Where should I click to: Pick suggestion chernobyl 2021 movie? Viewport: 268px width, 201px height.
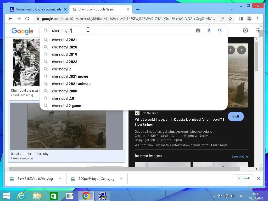point(133,76)
